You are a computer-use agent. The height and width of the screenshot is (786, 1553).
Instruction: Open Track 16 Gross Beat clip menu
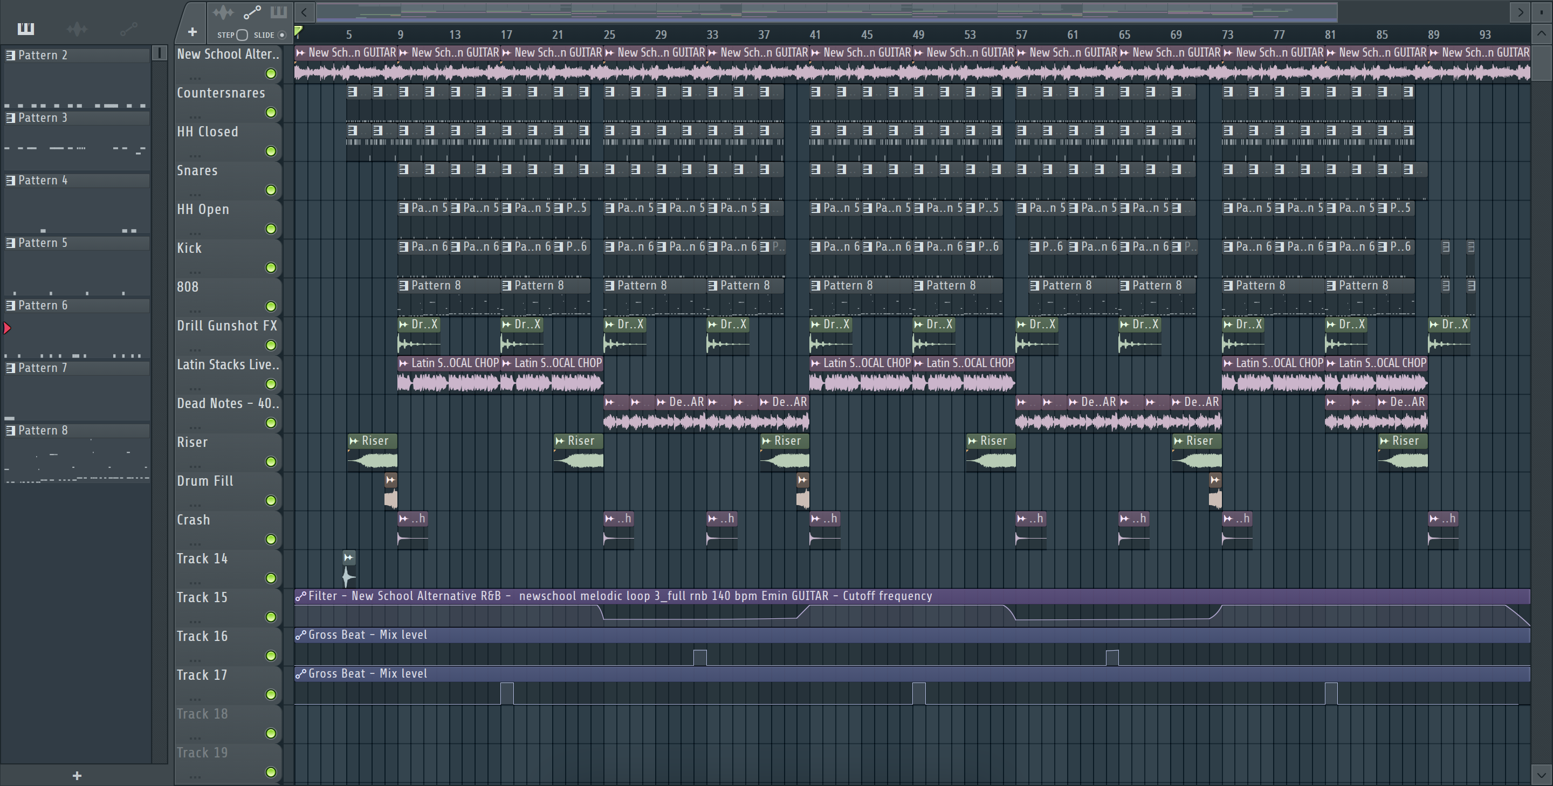pos(300,635)
